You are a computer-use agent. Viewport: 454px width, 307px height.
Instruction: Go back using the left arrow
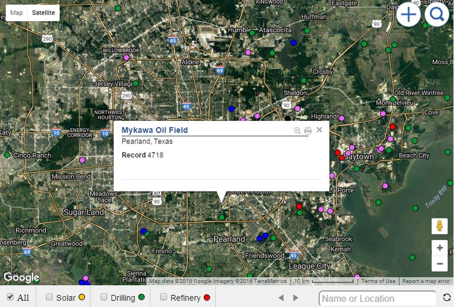(282, 297)
